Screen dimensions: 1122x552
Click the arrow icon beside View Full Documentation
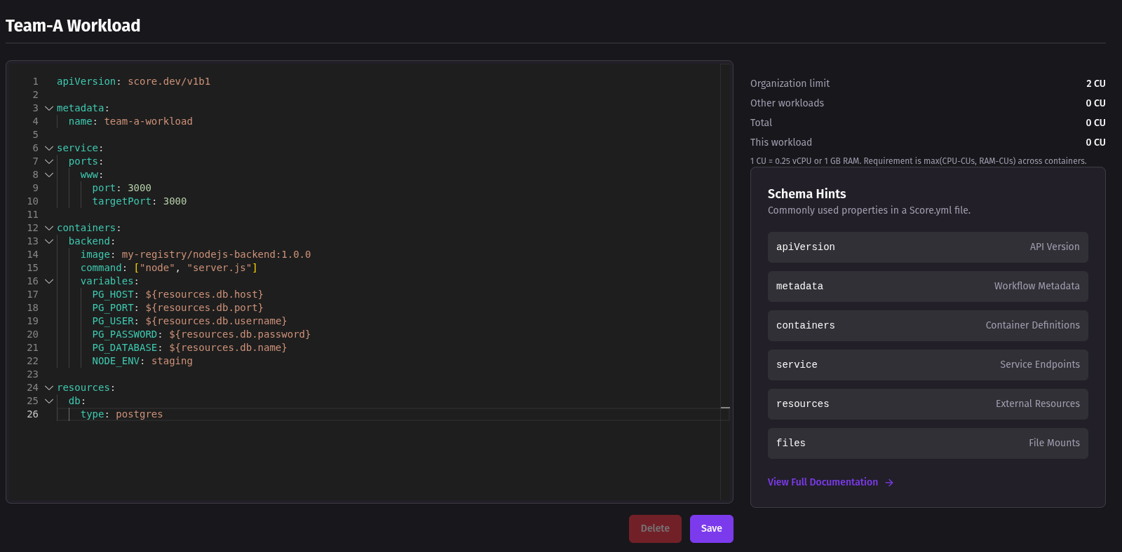tap(889, 483)
